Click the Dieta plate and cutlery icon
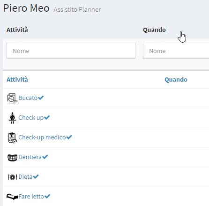Image resolution: width=209 pixels, height=206 pixels. coord(12,177)
